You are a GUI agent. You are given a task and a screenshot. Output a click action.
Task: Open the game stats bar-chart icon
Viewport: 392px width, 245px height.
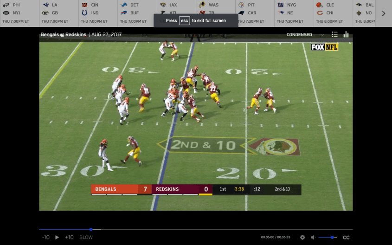point(346,34)
